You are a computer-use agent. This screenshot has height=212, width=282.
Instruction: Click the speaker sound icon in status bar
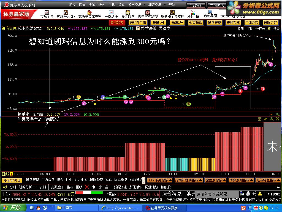pos(254,194)
